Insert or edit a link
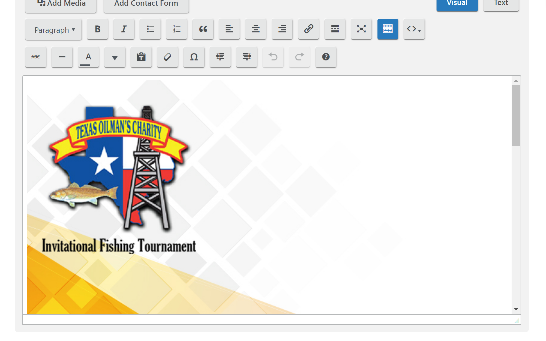546x341 pixels. click(308, 29)
